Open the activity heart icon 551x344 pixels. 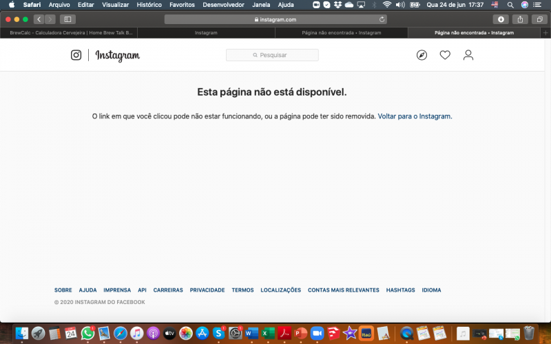pyautogui.click(x=445, y=55)
